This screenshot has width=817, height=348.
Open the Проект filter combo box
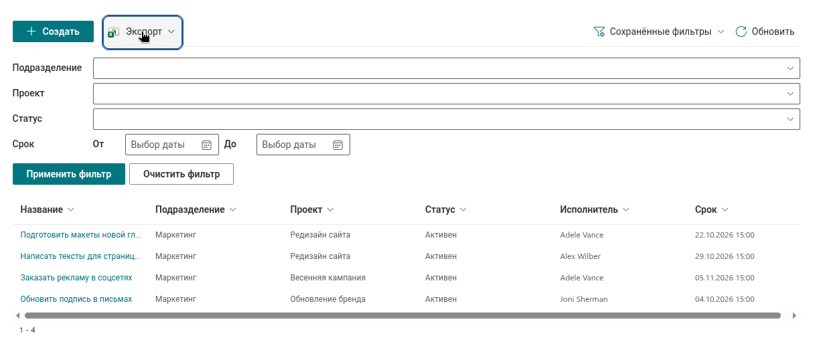point(447,93)
